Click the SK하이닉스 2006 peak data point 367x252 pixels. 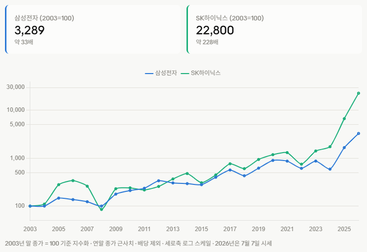click(73, 180)
